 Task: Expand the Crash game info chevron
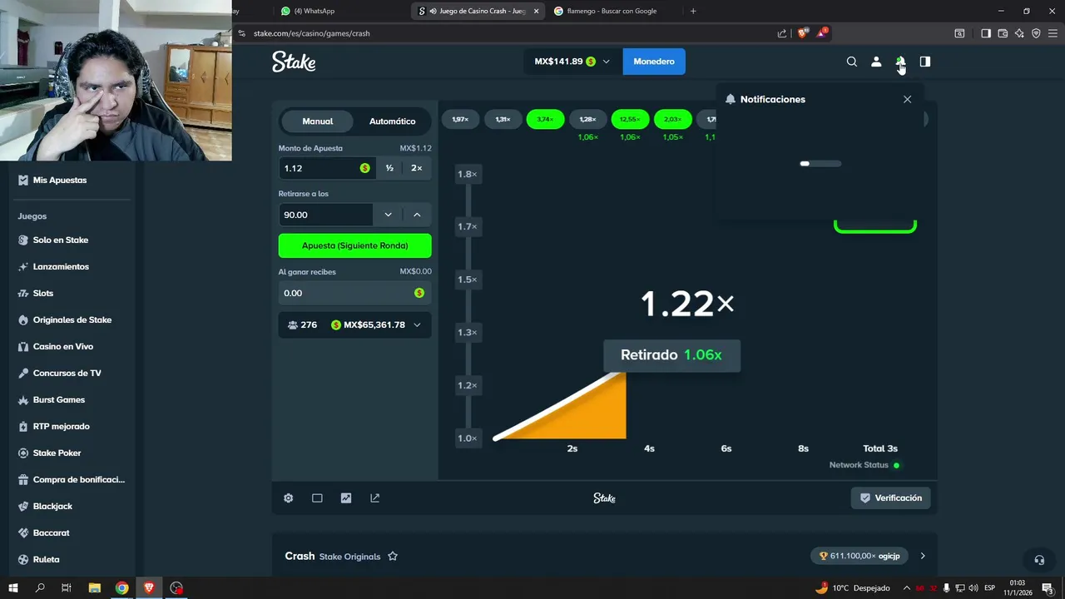coord(923,556)
